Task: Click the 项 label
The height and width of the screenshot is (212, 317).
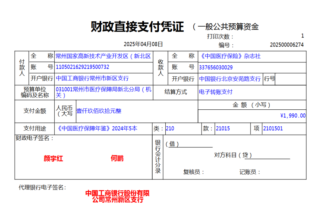Action: pos(257,128)
